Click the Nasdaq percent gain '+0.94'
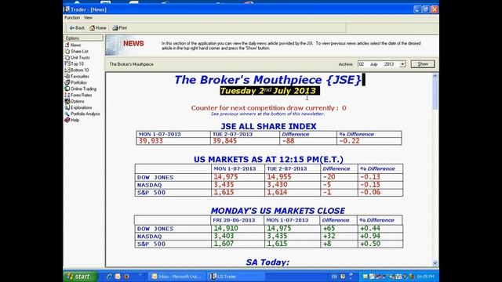This screenshot has width=502, height=282. point(370,237)
